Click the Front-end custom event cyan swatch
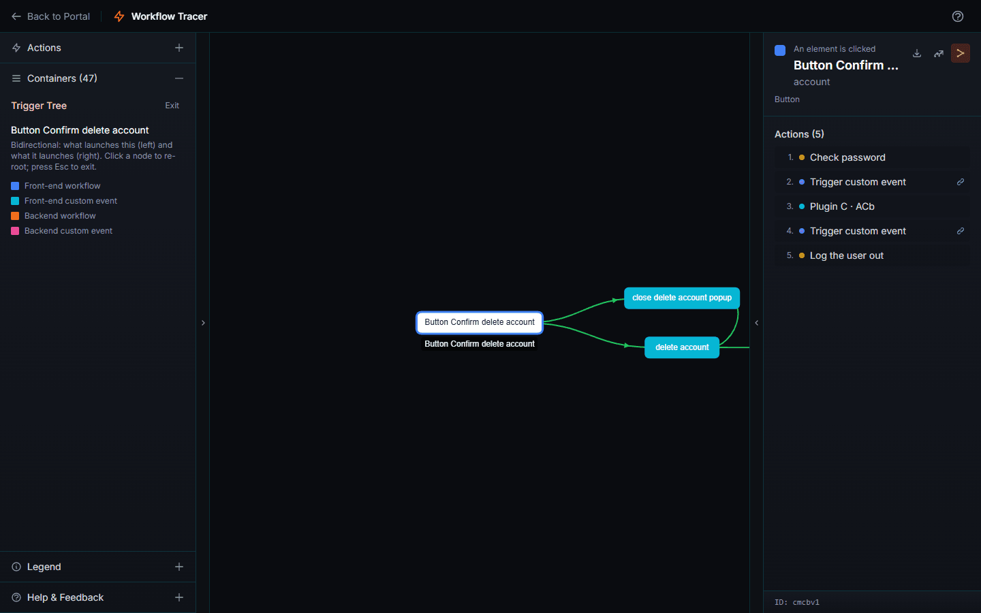This screenshot has height=613, width=981. pos(15,201)
